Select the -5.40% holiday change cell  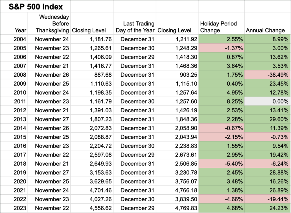(221, 164)
